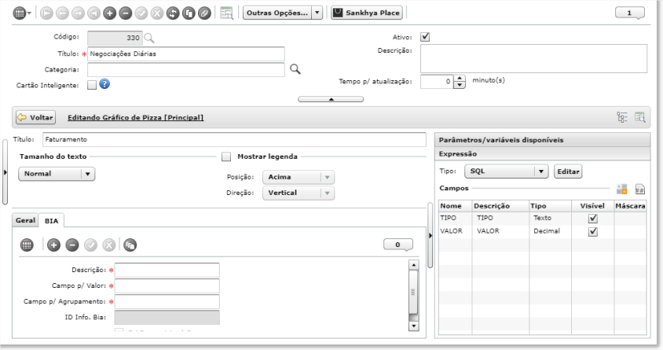Screen dimensions: 663x350
Task: Edit the chart Título field Faturamento
Action: (234, 139)
